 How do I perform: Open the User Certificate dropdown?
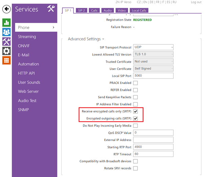point(153,68)
